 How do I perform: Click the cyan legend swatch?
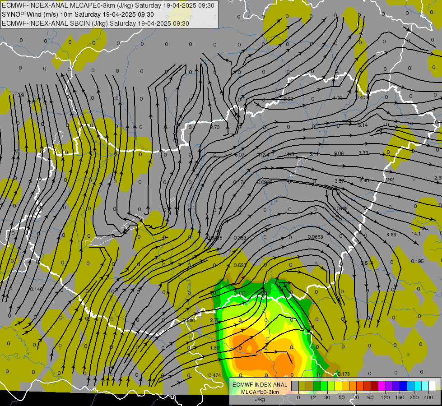(419, 386)
